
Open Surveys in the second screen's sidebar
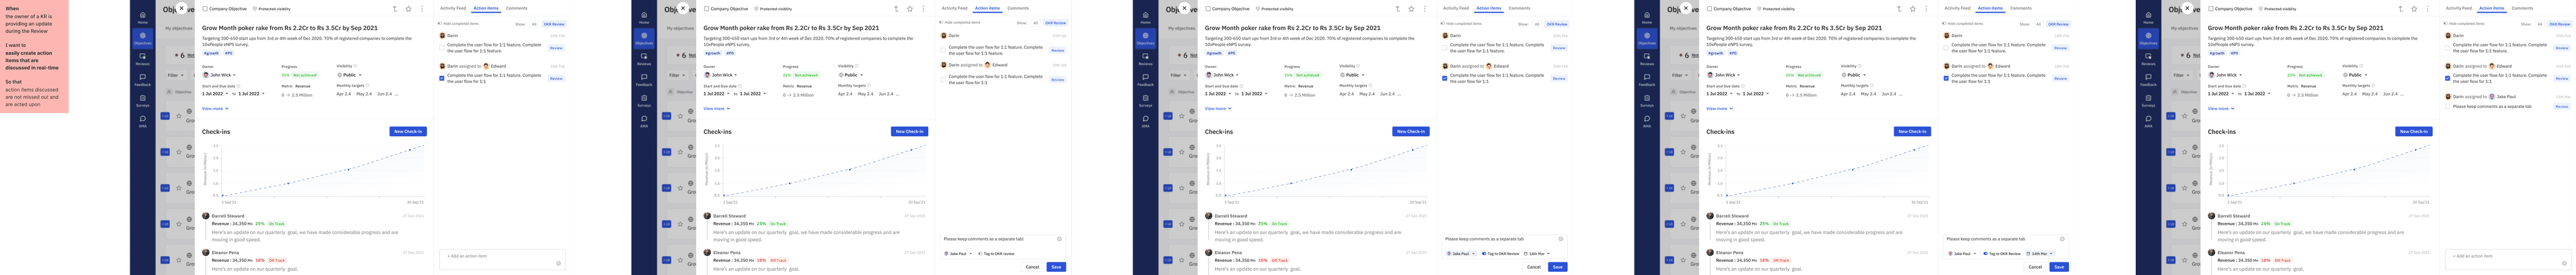pyautogui.click(x=644, y=100)
